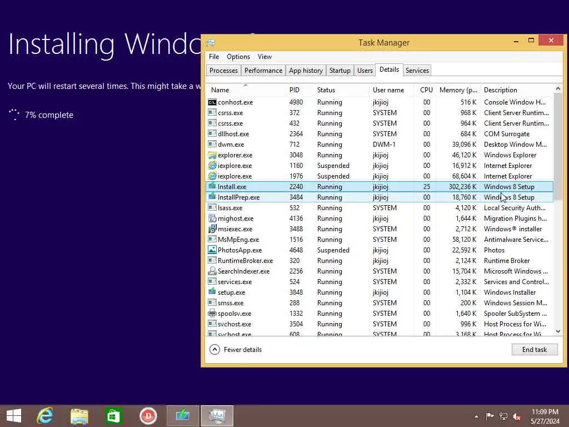Sort by the Memory column header
The height and width of the screenshot is (427, 569).
[458, 90]
